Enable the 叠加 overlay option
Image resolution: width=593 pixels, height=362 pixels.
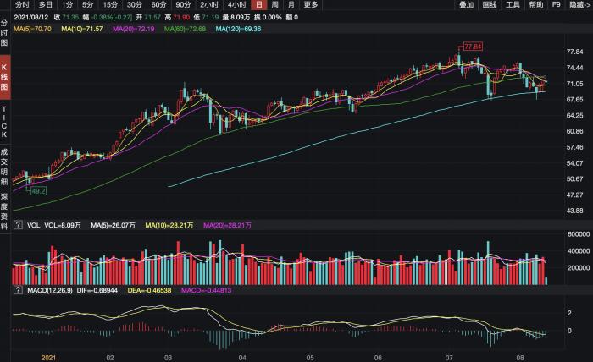466,5
